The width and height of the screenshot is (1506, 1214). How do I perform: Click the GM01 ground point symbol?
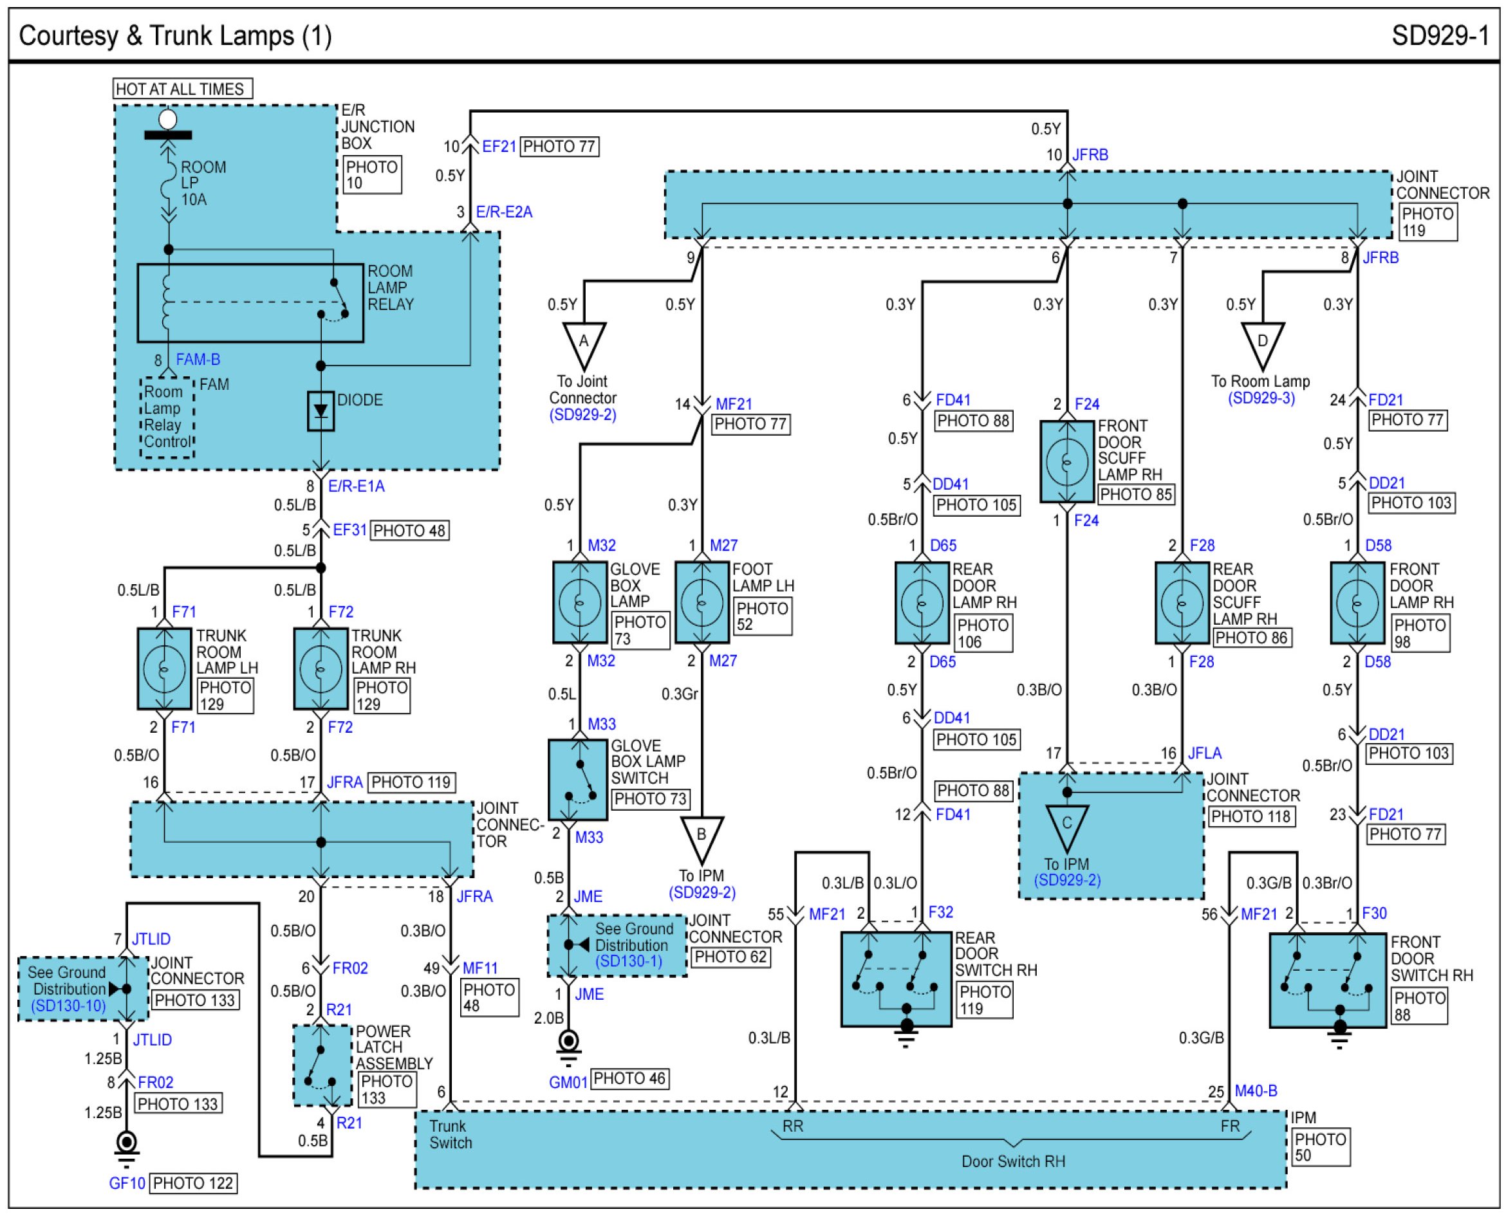(x=569, y=1042)
